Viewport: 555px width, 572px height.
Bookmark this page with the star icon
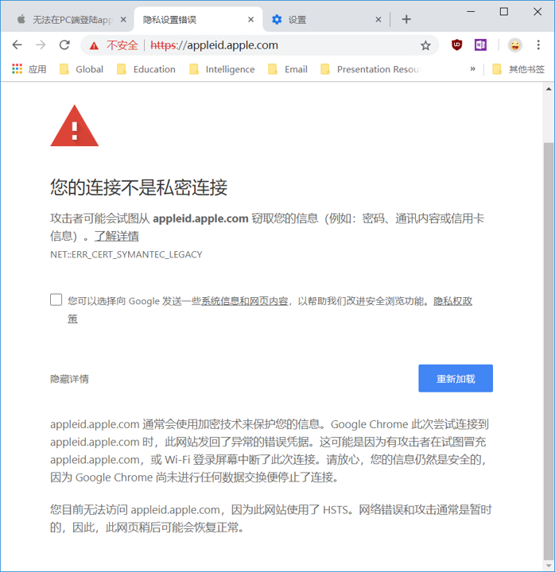(x=425, y=45)
